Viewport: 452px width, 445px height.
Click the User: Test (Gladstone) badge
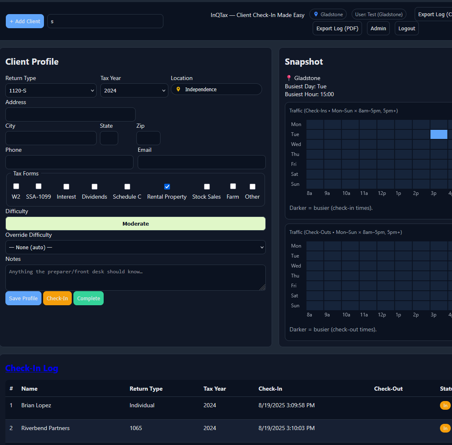[379, 15]
